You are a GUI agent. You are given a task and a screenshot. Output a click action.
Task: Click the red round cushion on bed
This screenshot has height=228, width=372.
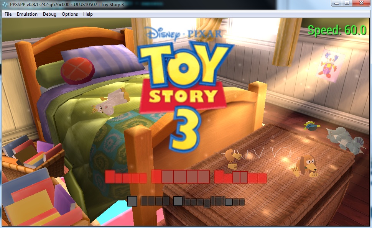tap(78, 71)
